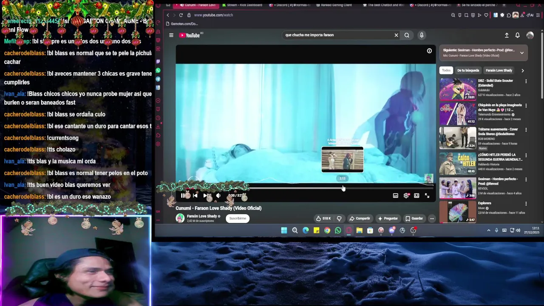Launch Microsoft Edge from the taskbar
This screenshot has width=544, height=306.
306,230
